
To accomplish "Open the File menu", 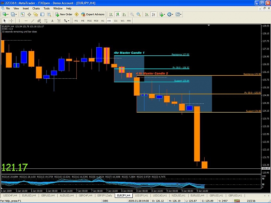I will 8,8.
